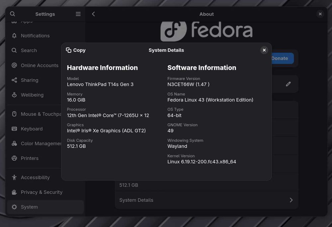Click the kernel version Linux 6.19.12 text
Image resolution: width=332 pixels, height=227 pixels.
tap(202, 162)
